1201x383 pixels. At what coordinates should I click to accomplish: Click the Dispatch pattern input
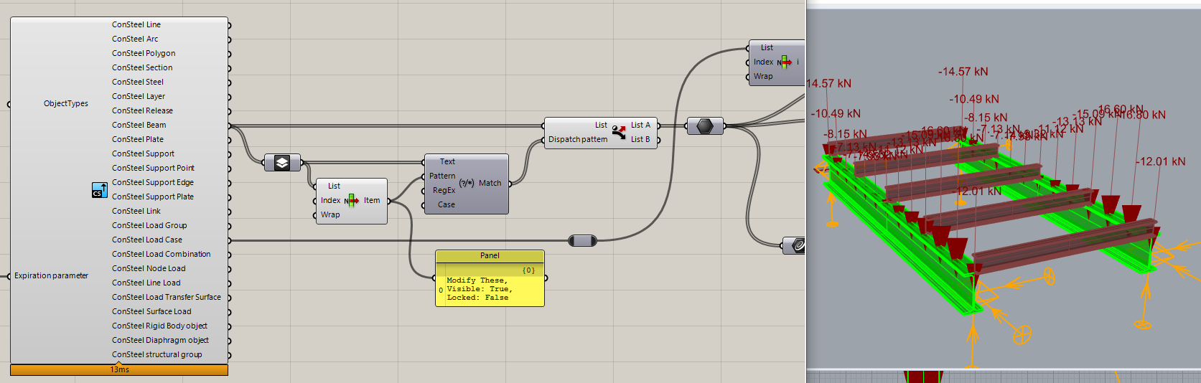(578, 139)
